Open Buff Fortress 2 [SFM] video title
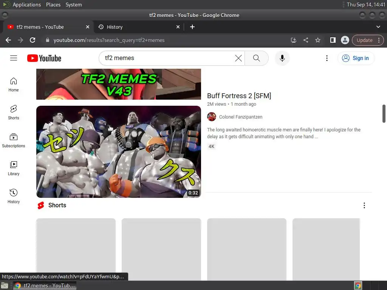The height and width of the screenshot is (290, 387). click(239, 96)
